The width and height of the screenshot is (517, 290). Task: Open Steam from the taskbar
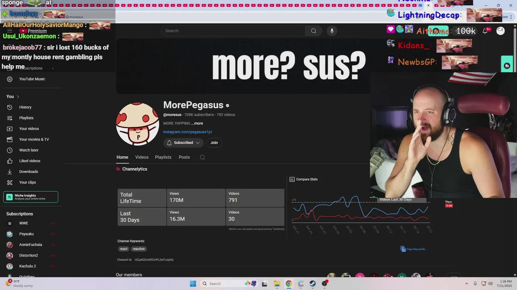point(313,284)
